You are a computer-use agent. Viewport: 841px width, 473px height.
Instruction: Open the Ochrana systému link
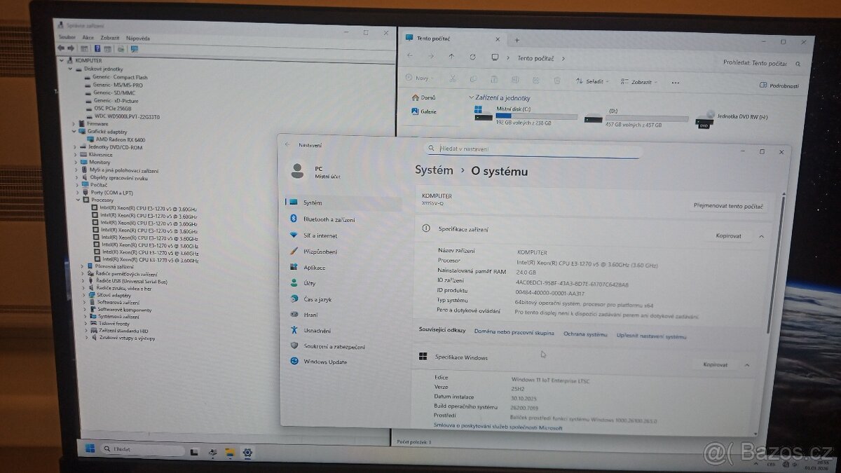coord(585,334)
